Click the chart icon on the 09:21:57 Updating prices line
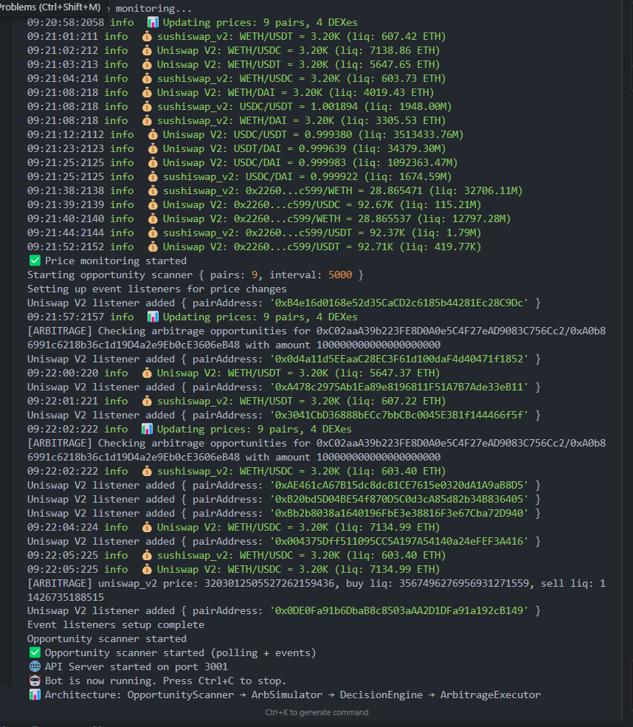Viewport: 633px width, 727px height. (153, 317)
